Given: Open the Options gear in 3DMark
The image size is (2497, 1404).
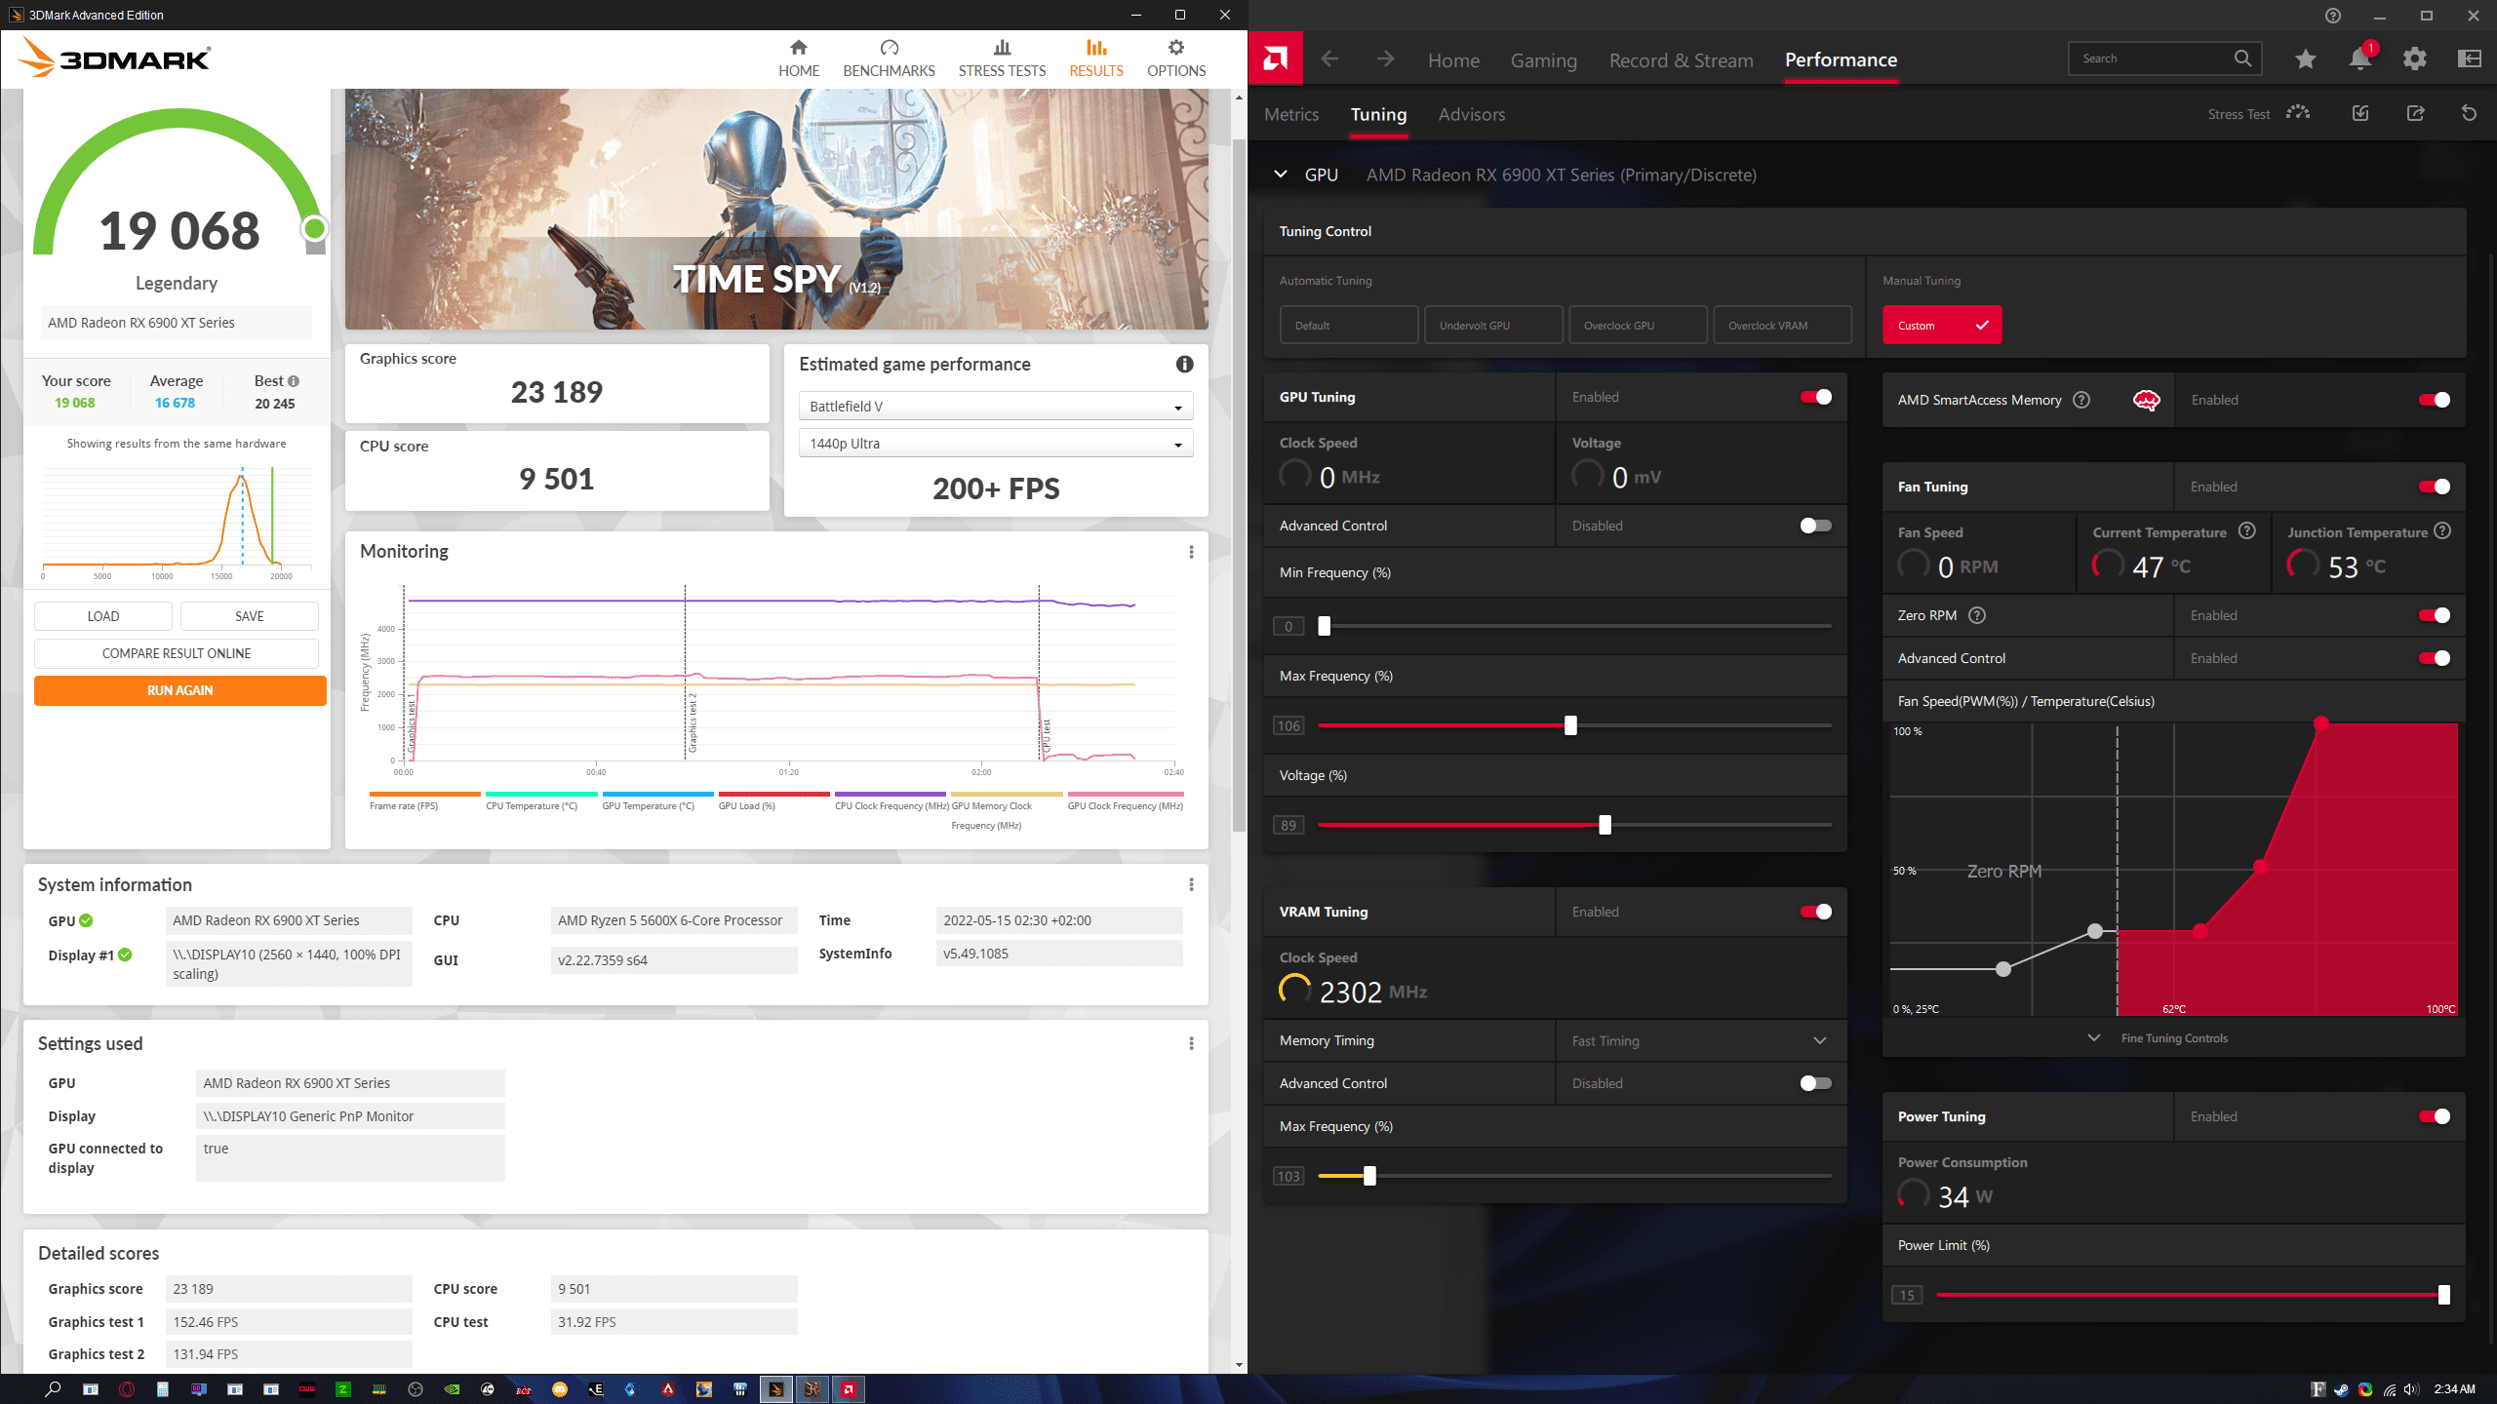Looking at the screenshot, I should pos(1176,47).
